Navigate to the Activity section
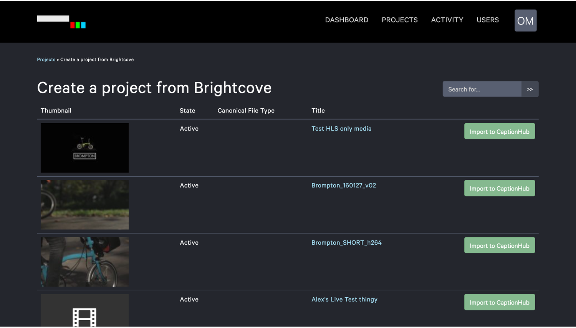The width and height of the screenshot is (576, 328). tap(447, 20)
